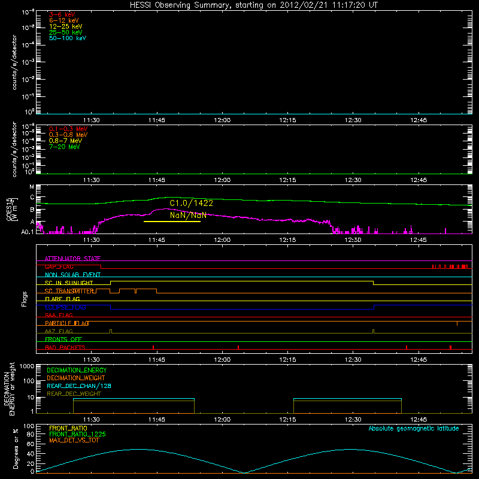This screenshot has height=479, width=479.
Task: Click the 7-20 MeV legend entry
Action: tap(64, 147)
